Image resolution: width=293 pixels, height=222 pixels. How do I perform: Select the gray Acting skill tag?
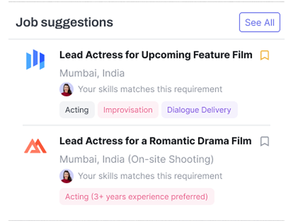[77, 110]
